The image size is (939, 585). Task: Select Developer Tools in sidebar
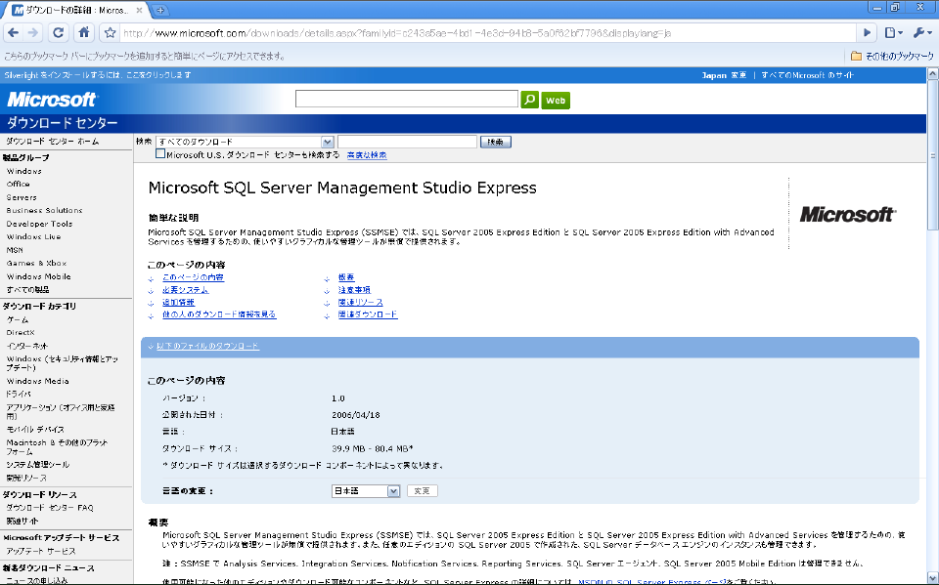[x=39, y=224]
